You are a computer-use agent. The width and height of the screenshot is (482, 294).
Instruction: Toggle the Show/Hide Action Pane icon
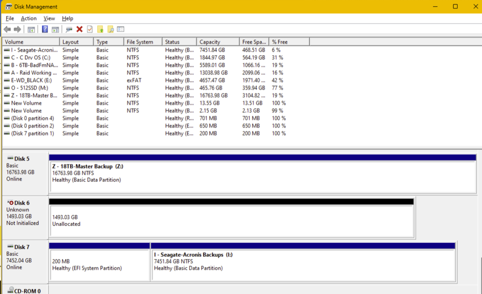point(55,29)
